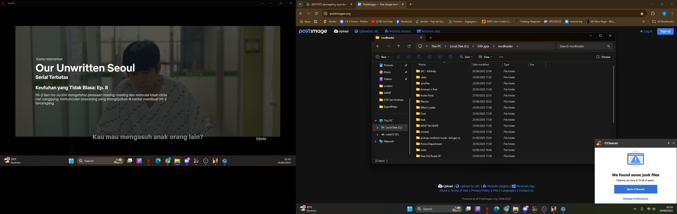Image resolution: width=677 pixels, height=214 pixels.
Task: Open the View dropdown
Action: (485, 57)
